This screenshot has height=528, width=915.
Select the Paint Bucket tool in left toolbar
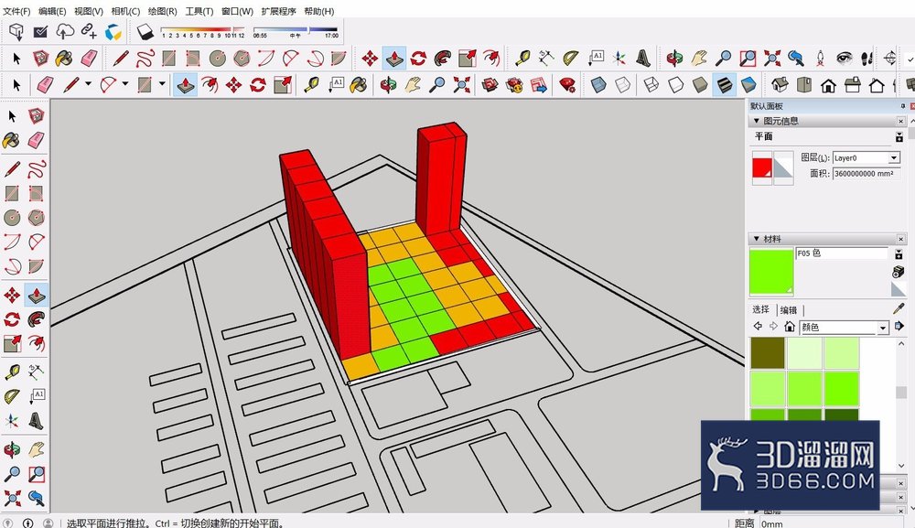coord(11,140)
